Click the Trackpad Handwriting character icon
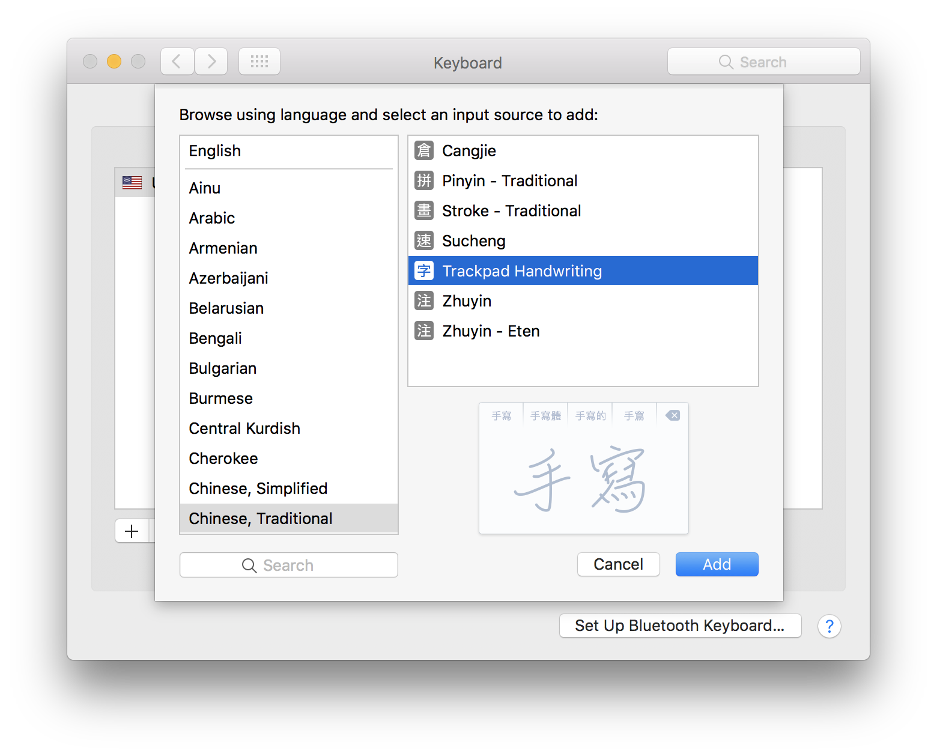 (423, 270)
